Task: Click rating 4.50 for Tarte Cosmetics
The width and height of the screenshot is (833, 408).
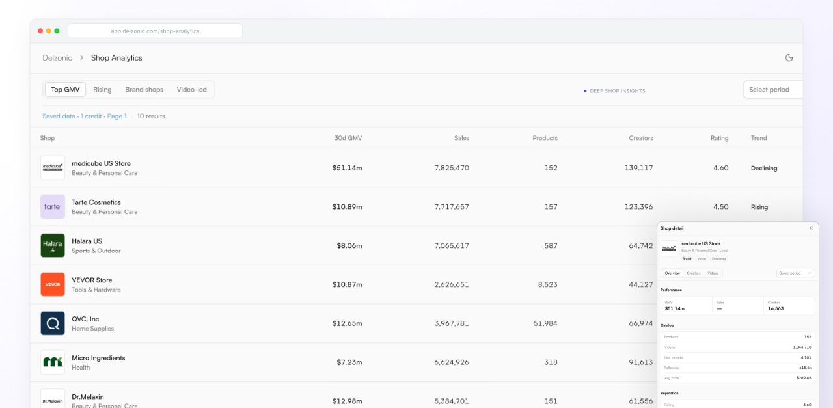Action: coord(720,207)
